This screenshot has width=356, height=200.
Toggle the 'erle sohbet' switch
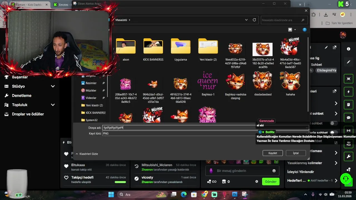pos(333,133)
